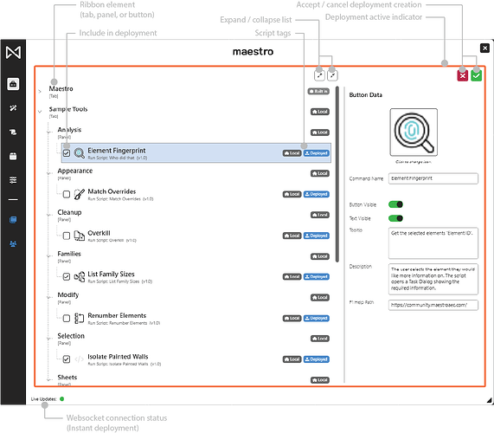This screenshot has width=494, height=433.
Task: Click the Match Overrides paintbrush icon
Action: 79,194
